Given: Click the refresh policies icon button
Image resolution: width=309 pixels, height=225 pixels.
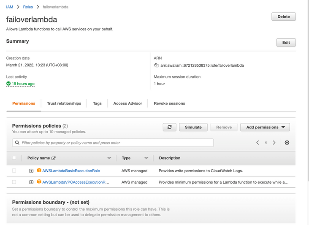Looking at the screenshot, I should 169,127.
